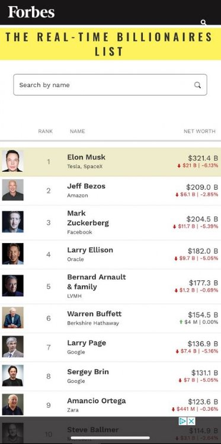Open Larry Ellison profile link
The image size is (221, 444).
tap(90, 250)
